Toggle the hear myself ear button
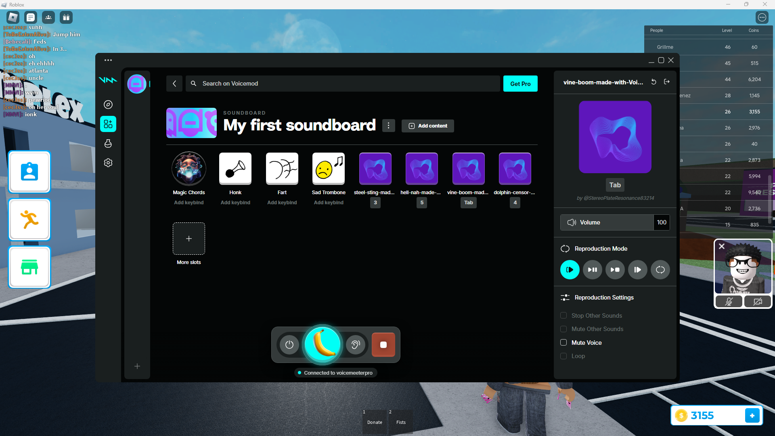This screenshot has height=436, width=775. (x=356, y=345)
